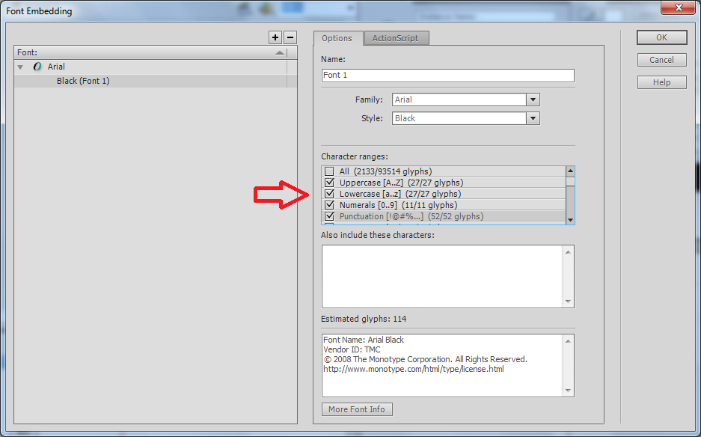701x437 pixels.
Task: Collapse the Arial font tree node
Action: (x=21, y=67)
